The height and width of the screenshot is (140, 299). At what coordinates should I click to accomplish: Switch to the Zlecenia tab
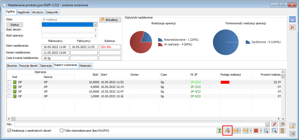[12, 66]
